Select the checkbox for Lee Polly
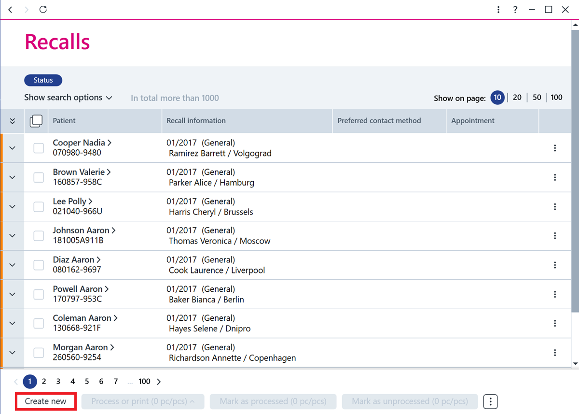This screenshot has height=414, width=579. [x=39, y=206]
